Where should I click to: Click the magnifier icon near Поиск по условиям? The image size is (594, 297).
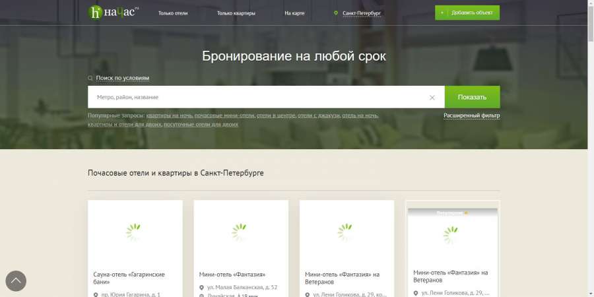click(90, 78)
